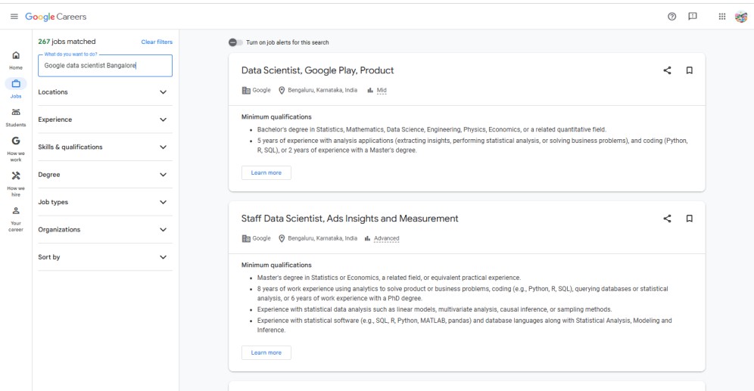This screenshot has width=754, height=391.
Task: Expand the Locations filter
Action: [x=104, y=92]
